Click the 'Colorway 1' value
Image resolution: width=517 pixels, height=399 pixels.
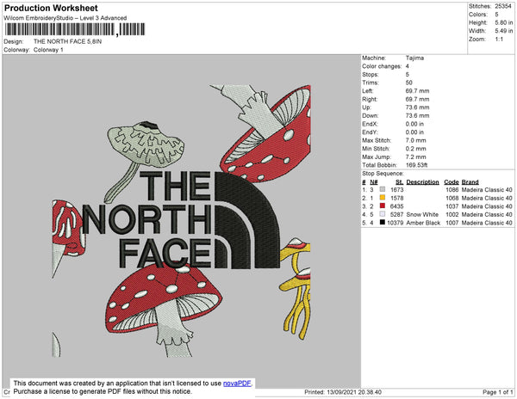(x=48, y=50)
